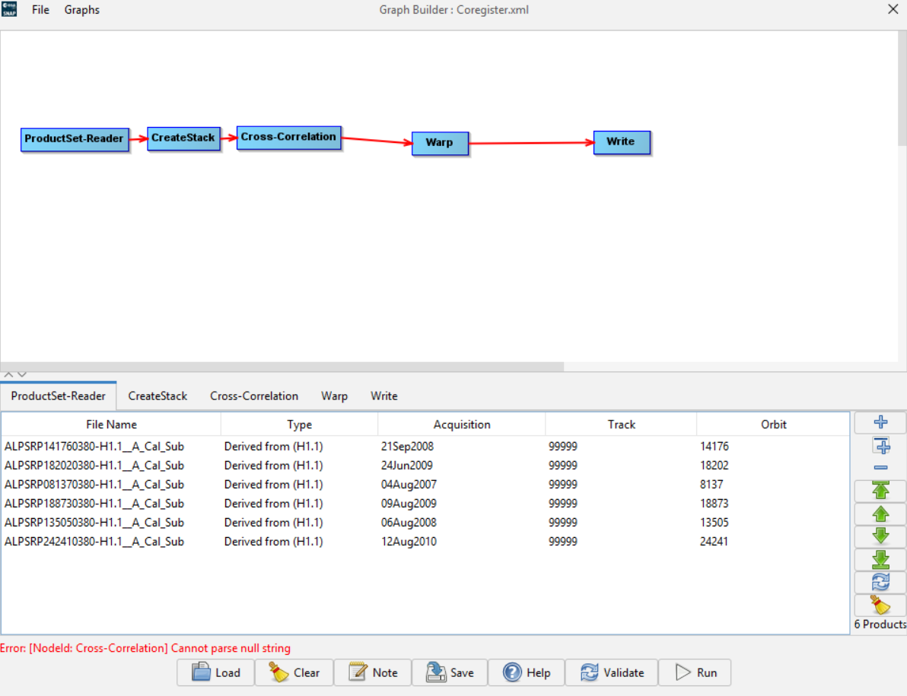Click the refresh product list icon

pyautogui.click(x=880, y=583)
